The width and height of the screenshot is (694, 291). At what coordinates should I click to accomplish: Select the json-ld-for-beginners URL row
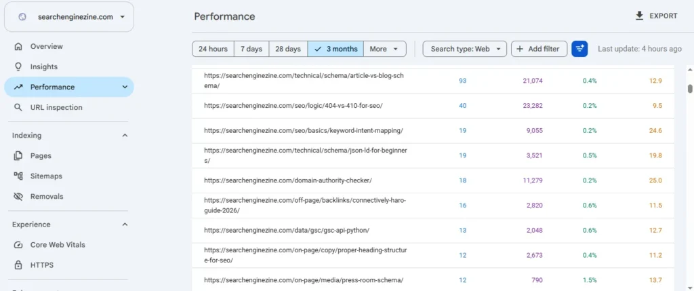click(433, 155)
